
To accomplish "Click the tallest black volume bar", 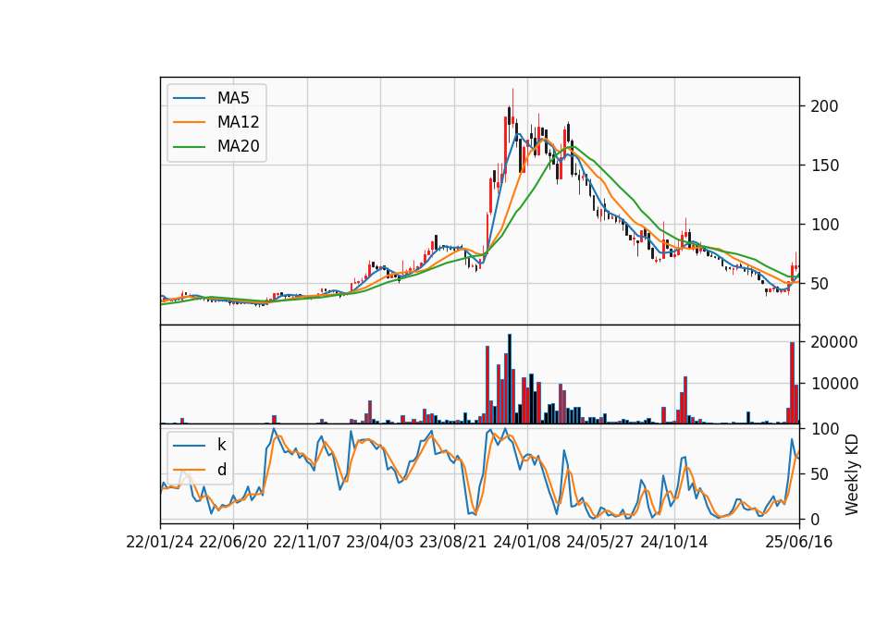I will (510, 379).
